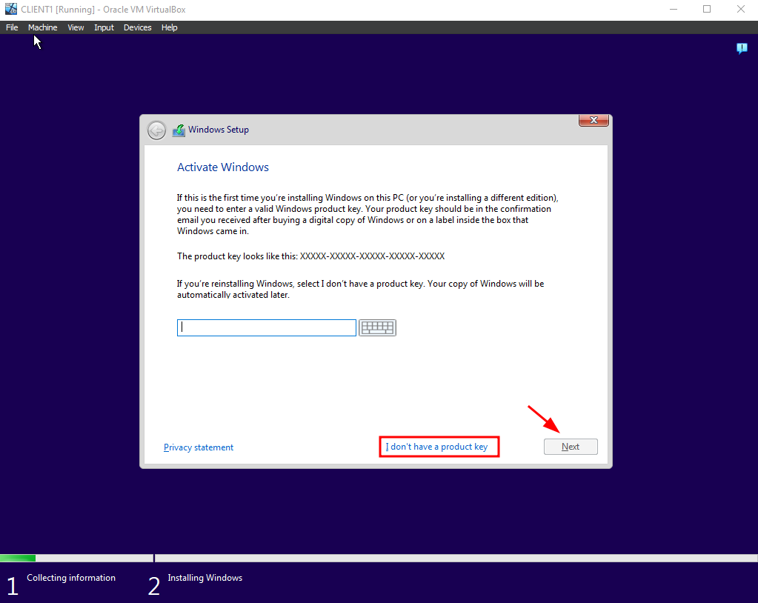
Task: Click the Windows Setup disc icon
Action: tap(179, 130)
